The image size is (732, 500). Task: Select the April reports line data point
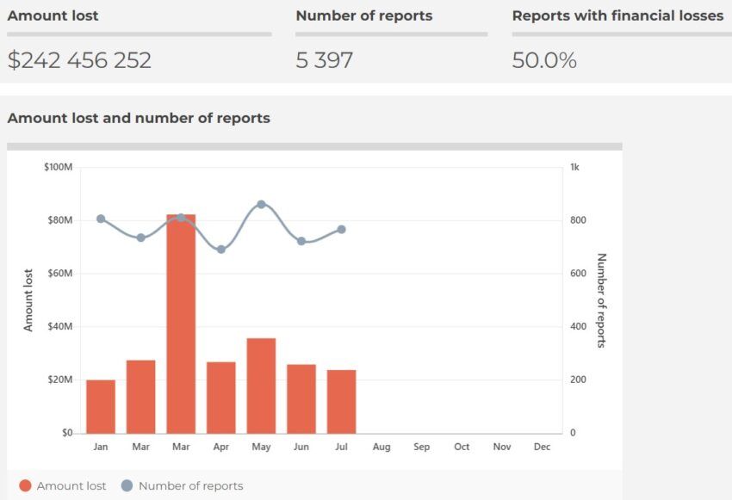click(x=221, y=250)
